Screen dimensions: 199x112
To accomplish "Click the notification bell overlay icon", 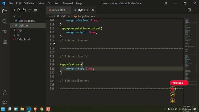I will click(x=172, y=101).
